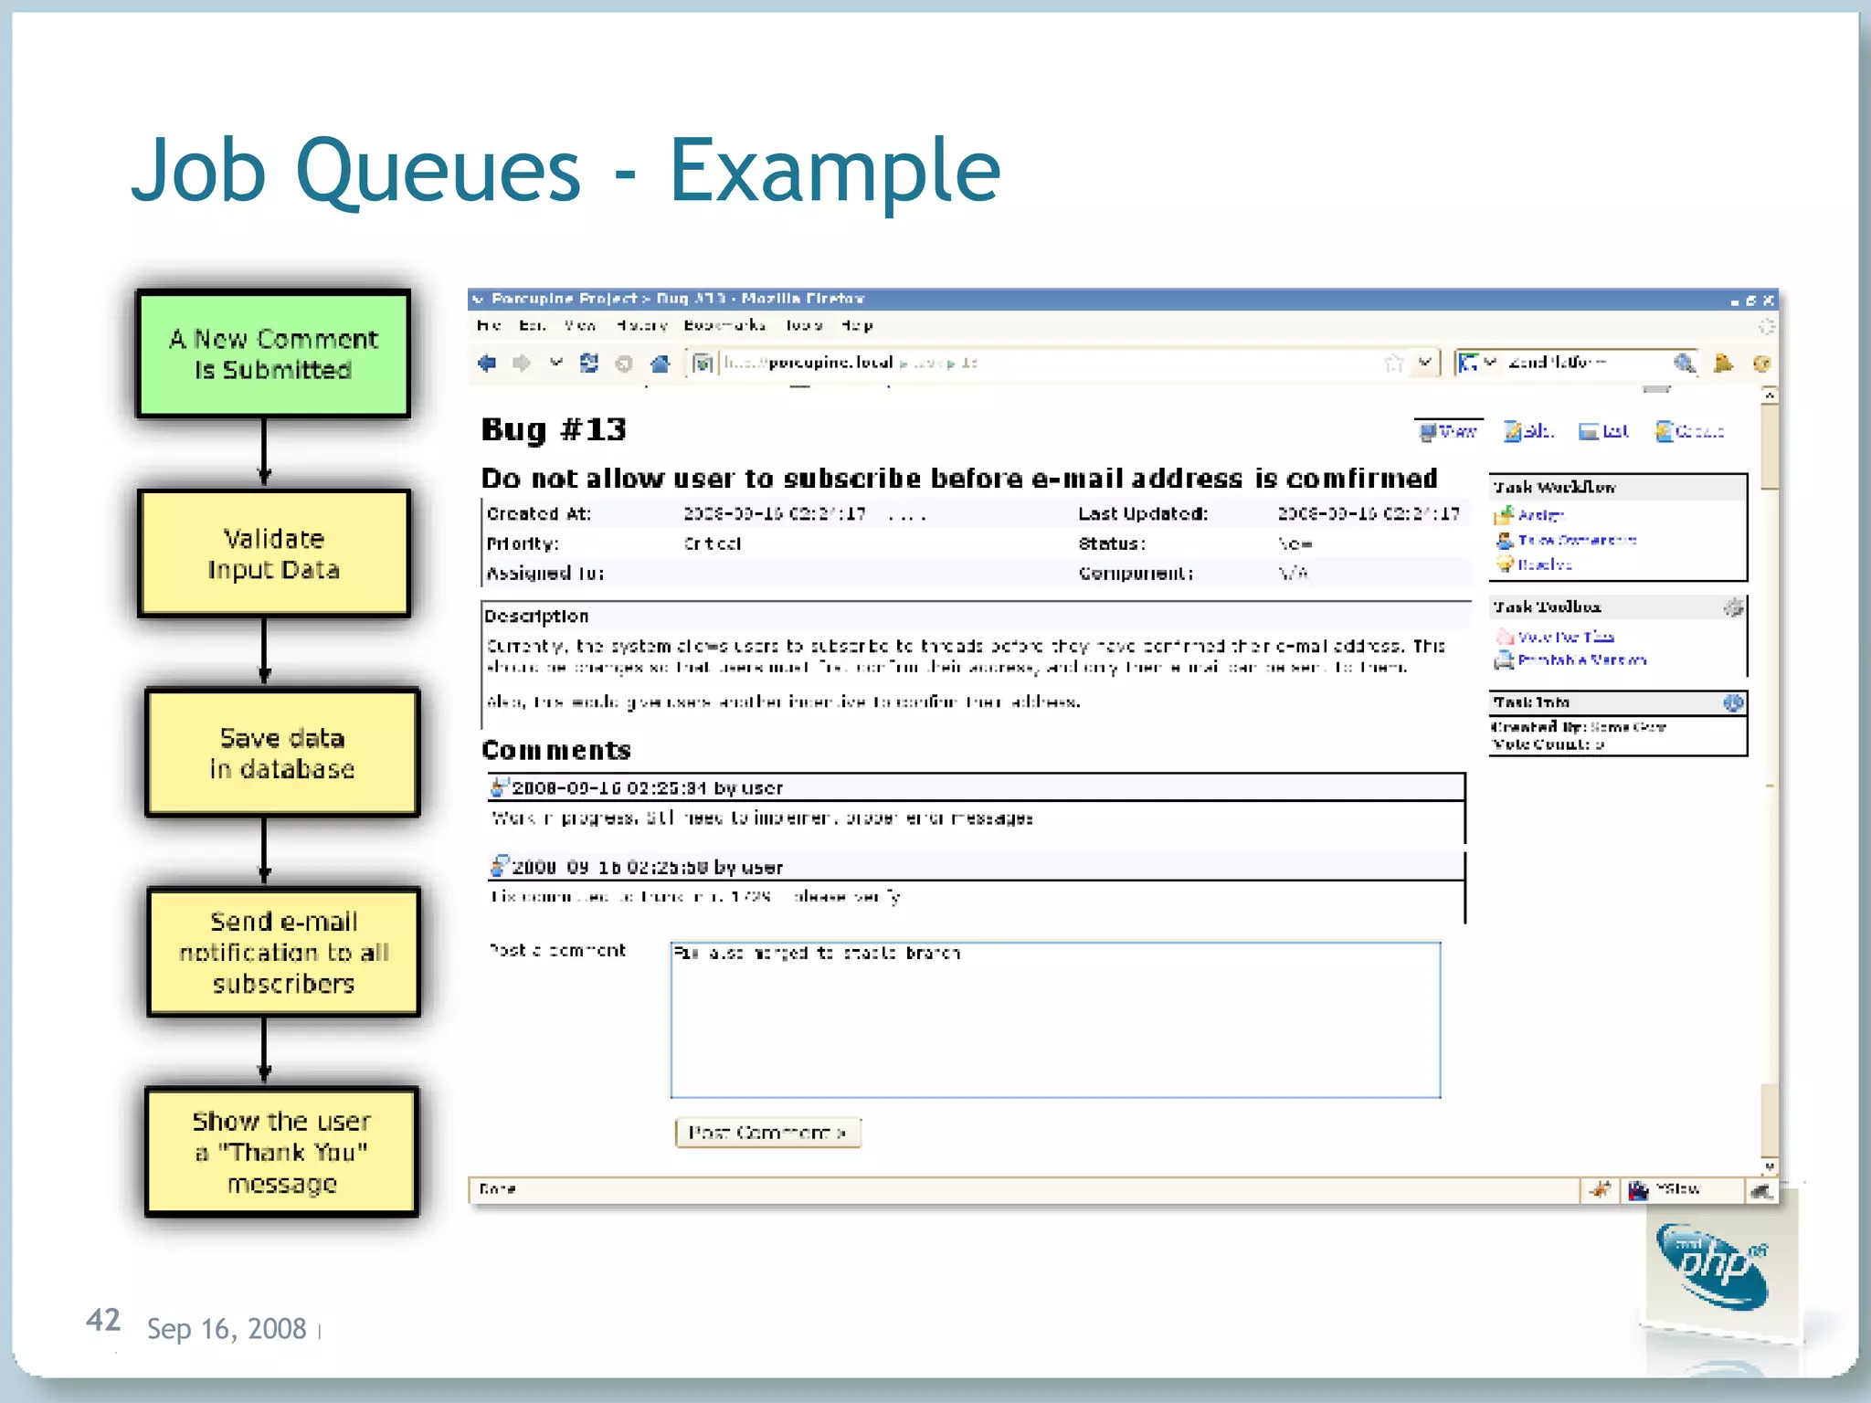Viewport: 1871px width, 1403px height.
Task: Click the user icon of the 02:25:31 comment
Action: pyautogui.click(x=499, y=786)
